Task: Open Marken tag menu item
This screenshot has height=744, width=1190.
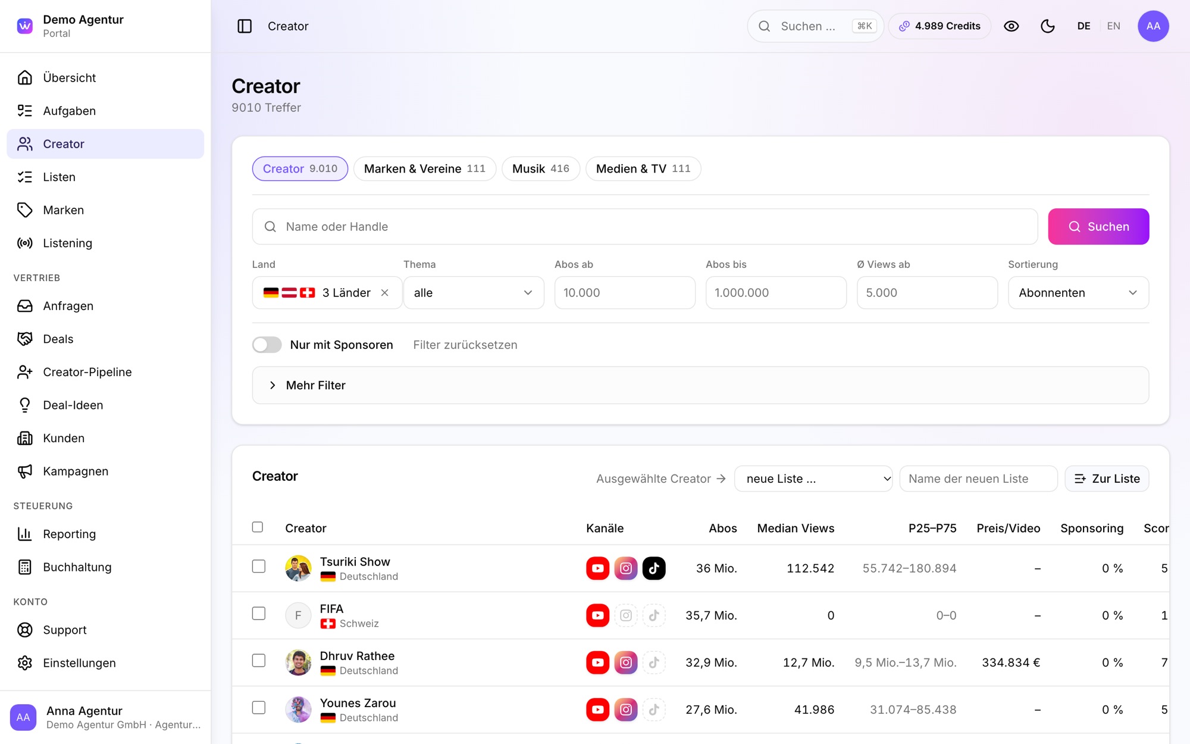Action: click(105, 210)
